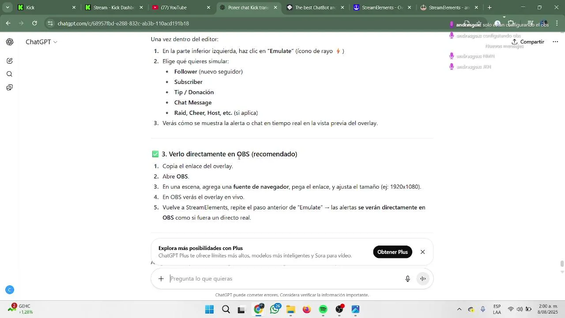
Task: Open Firefox from the taskbar
Action: click(x=307, y=310)
